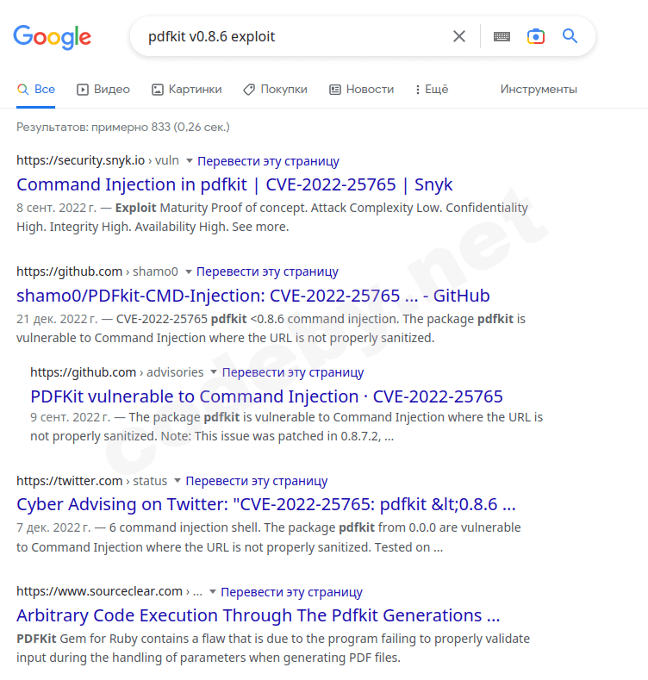
Task: Expand dropdown arrow beside github.com shamo0 result
Action: click(189, 271)
